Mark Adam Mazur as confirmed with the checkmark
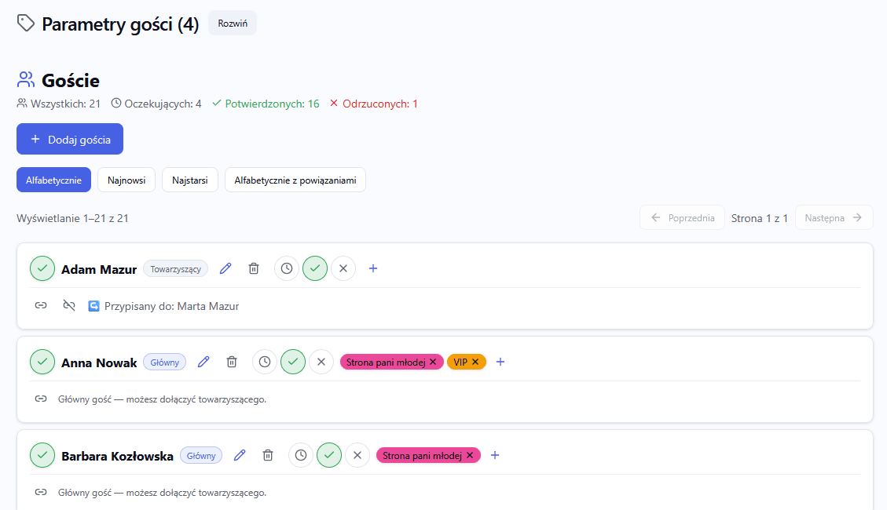Viewport: 887px width, 510px height. click(x=315, y=268)
